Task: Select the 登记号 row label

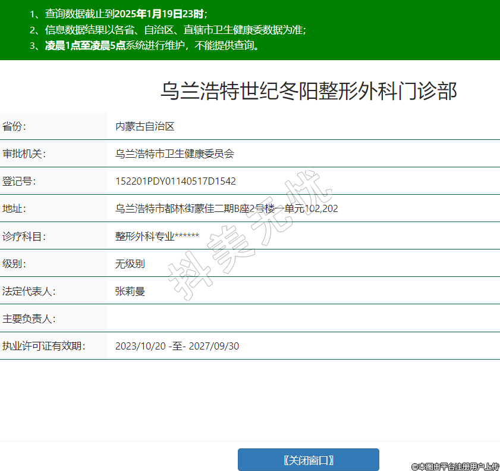Action: (20, 181)
